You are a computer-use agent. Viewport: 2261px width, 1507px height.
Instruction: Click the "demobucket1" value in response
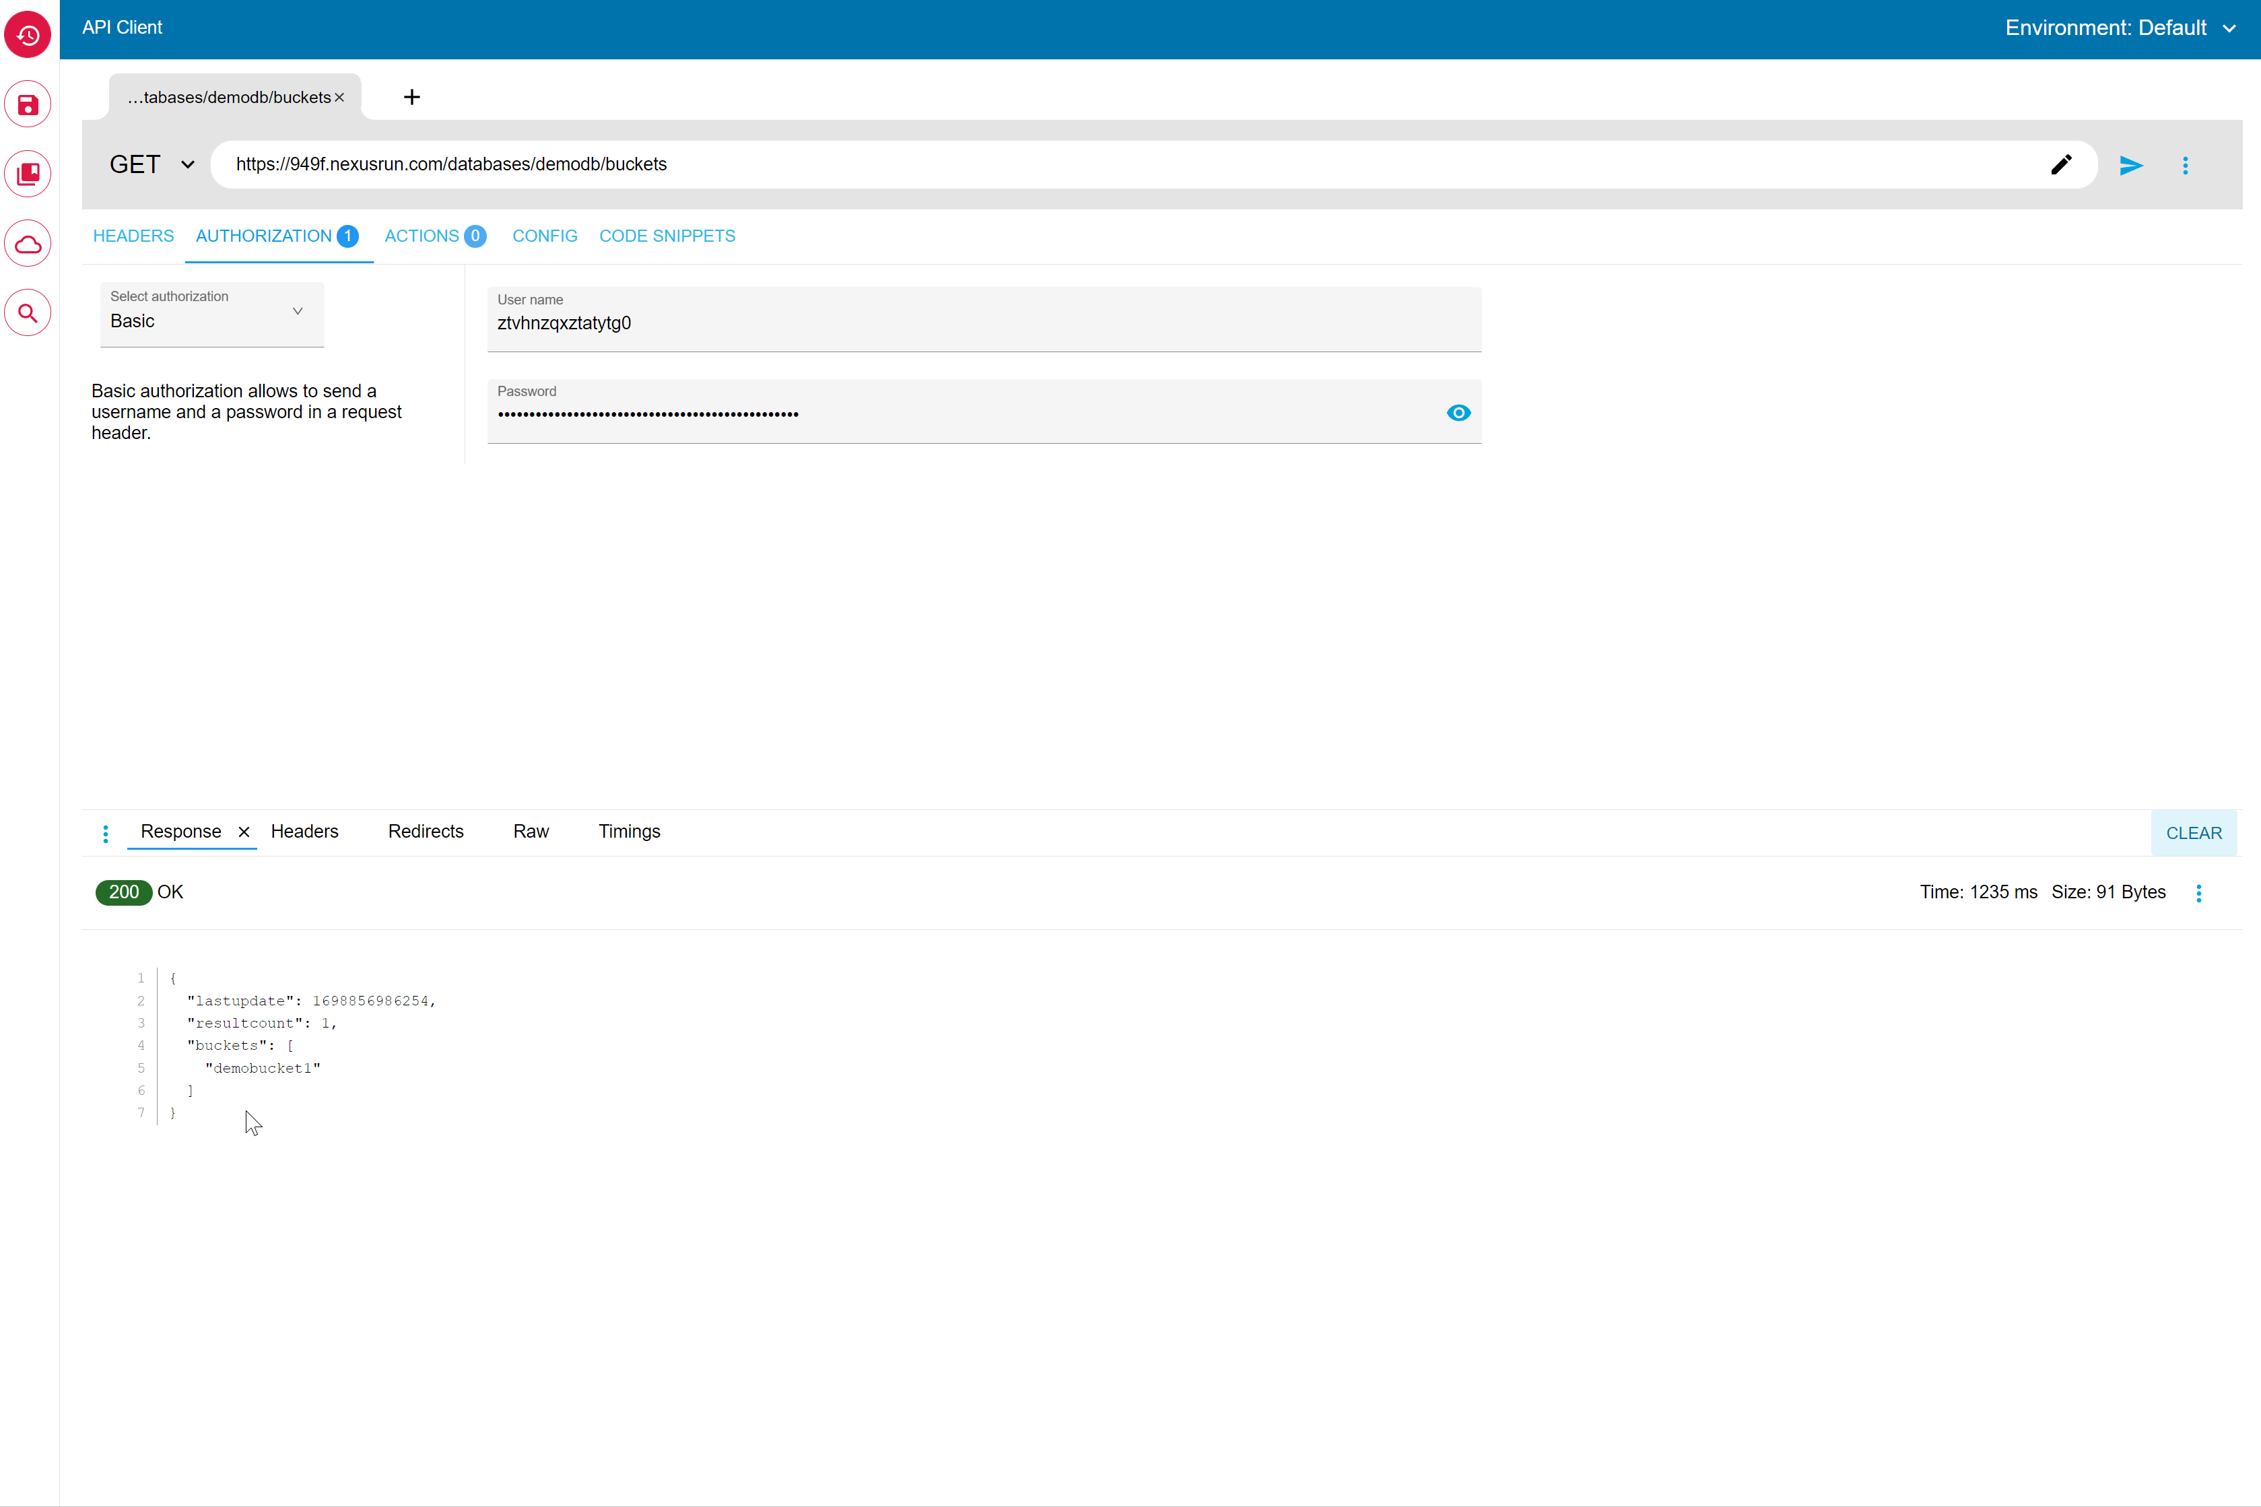(263, 1068)
